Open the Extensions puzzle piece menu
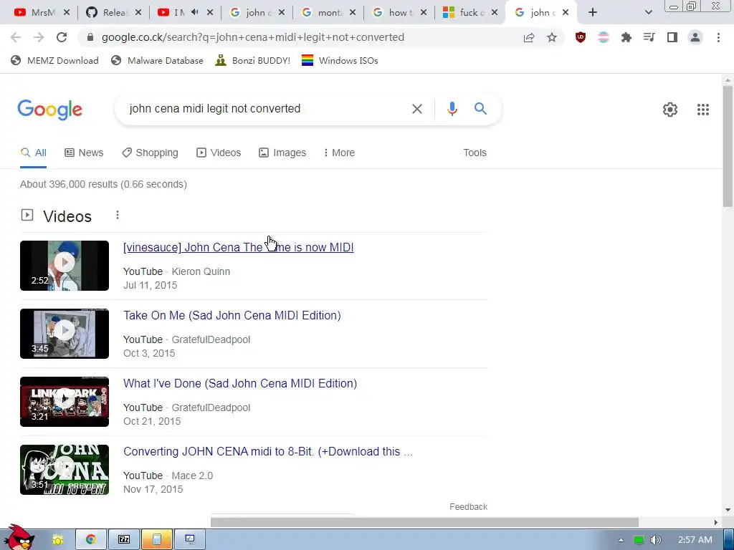 (x=626, y=37)
